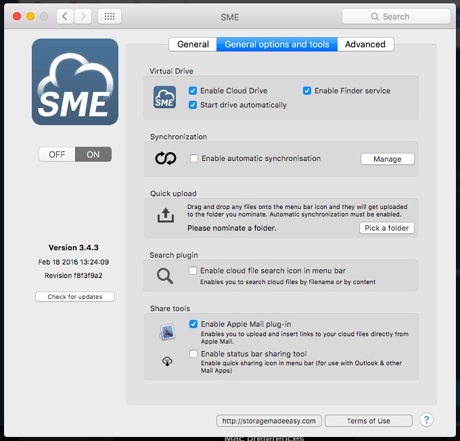Click Pick a folder button
460x441 pixels.
click(387, 228)
